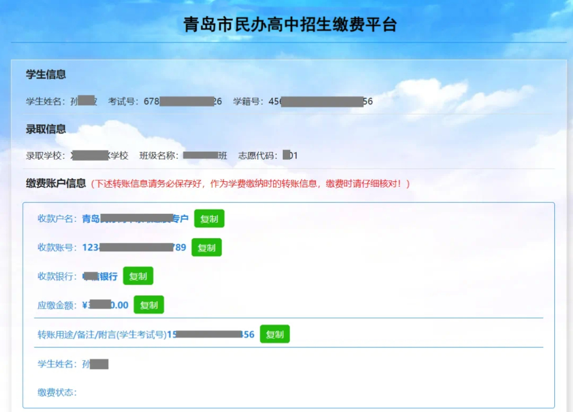Click the bank name after 收款银行
Image resolution: width=573 pixels, height=412 pixels.
(x=100, y=276)
